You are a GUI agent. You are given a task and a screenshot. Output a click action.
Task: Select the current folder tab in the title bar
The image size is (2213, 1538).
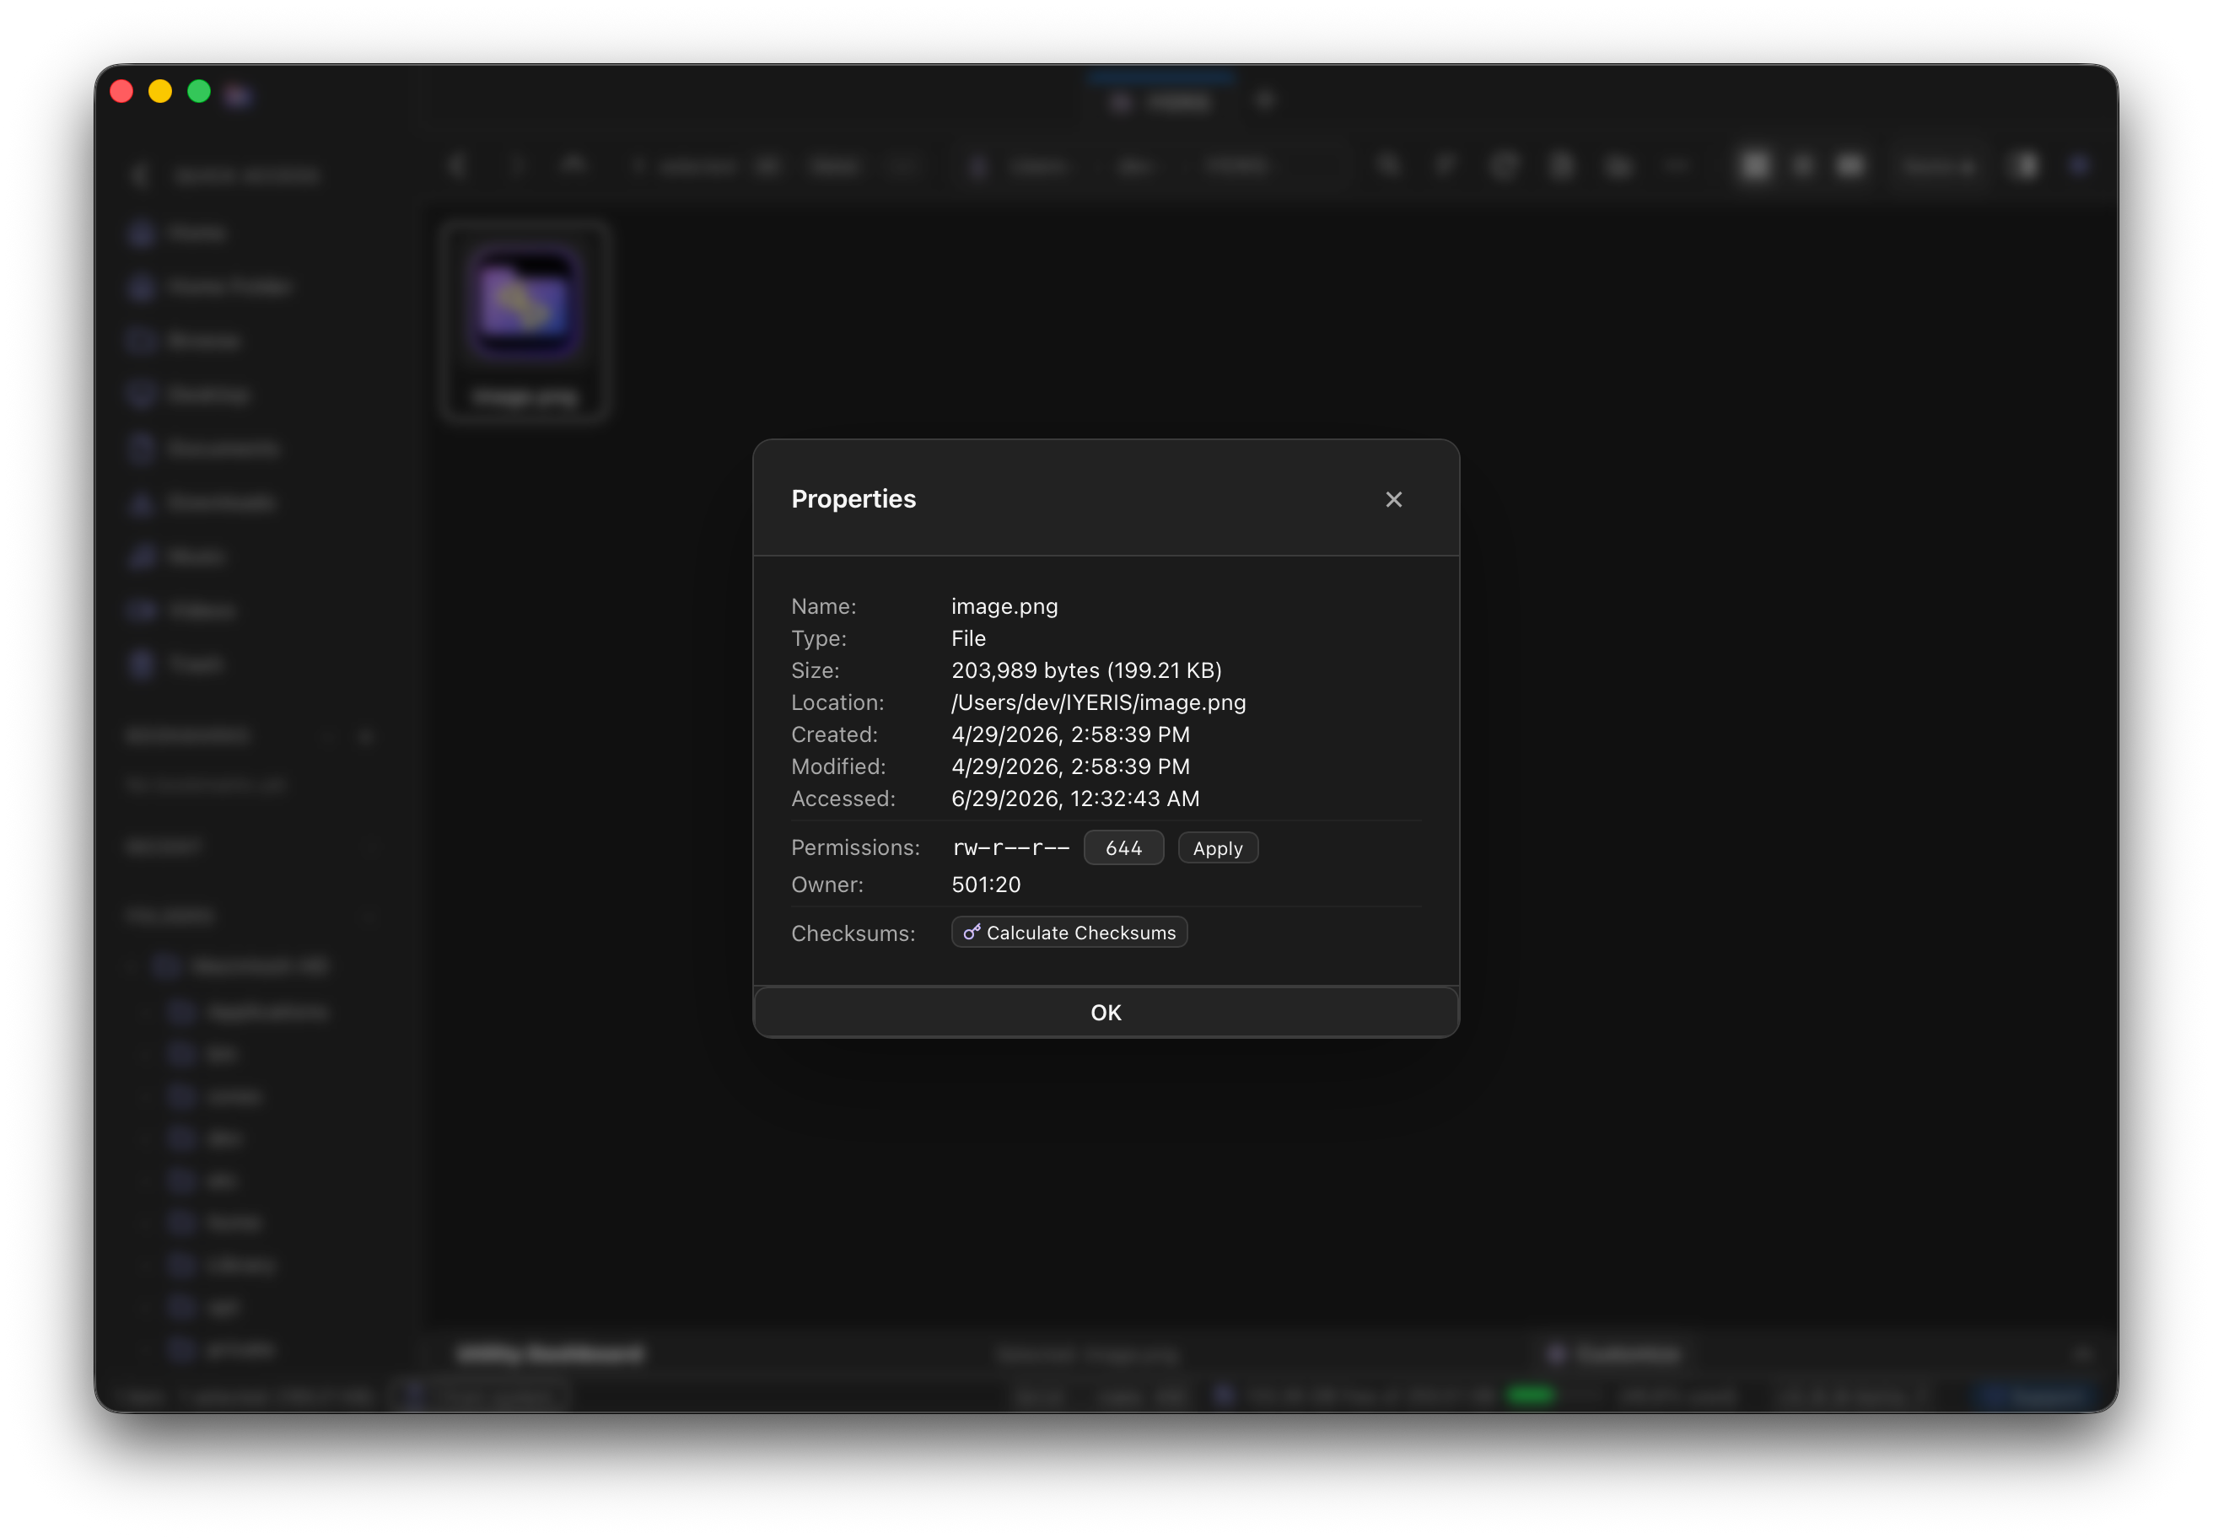(x=1162, y=100)
